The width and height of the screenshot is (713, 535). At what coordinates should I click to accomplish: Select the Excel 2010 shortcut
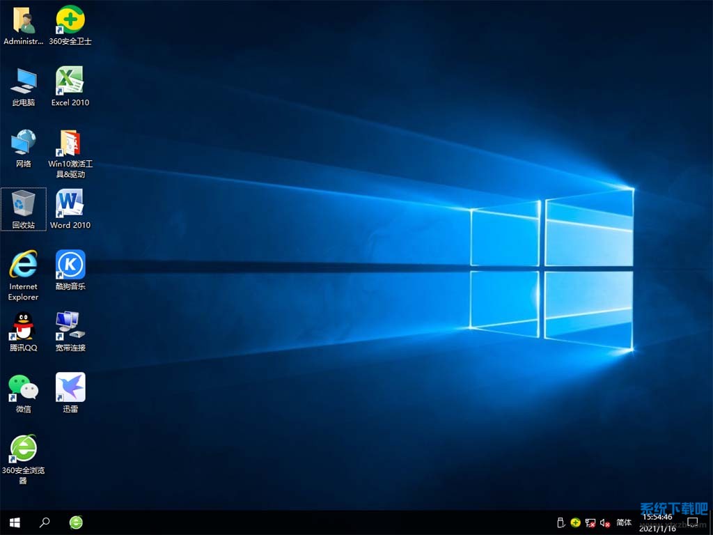(x=70, y=82)
